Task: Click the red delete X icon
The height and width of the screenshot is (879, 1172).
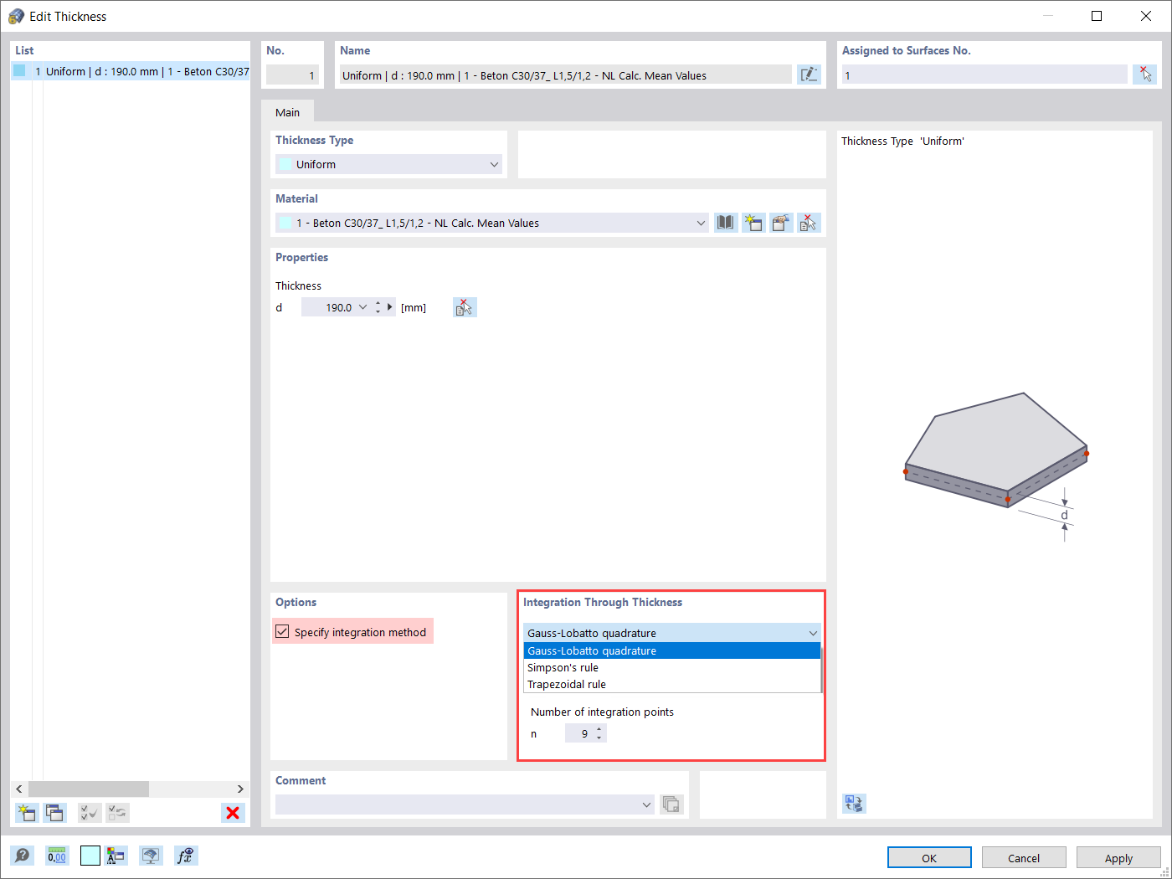Action: pyautogui.click(x=233, y=813)
